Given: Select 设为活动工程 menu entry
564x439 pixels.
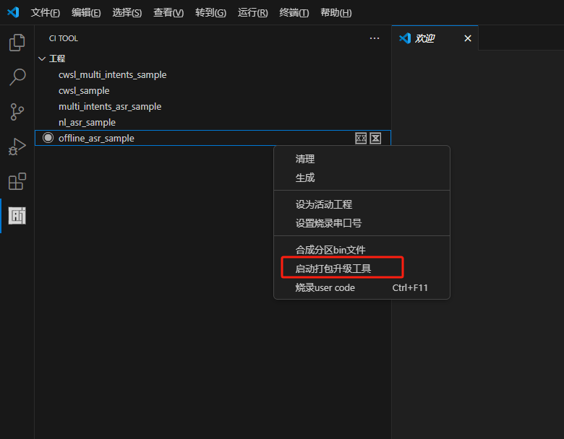Looking at the screenshot, I should (323, 204).
